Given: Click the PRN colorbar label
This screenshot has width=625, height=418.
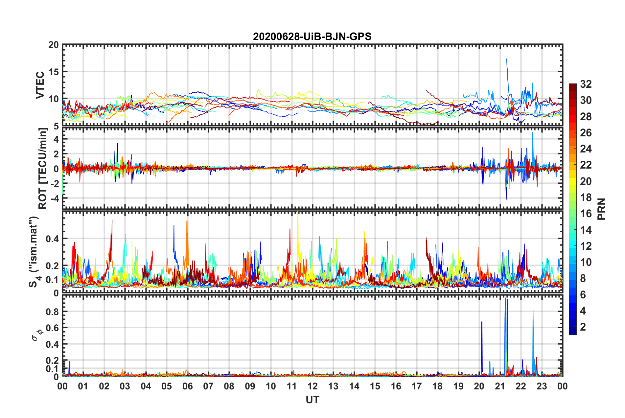Looking at the screenshot, I should [601, 209].
